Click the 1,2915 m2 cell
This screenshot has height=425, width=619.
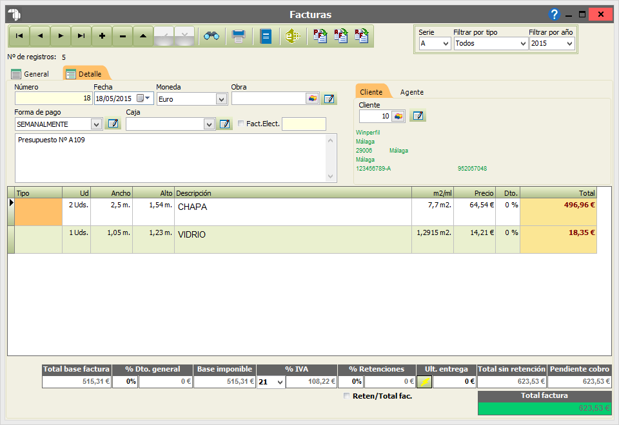[x=433, y=240]
